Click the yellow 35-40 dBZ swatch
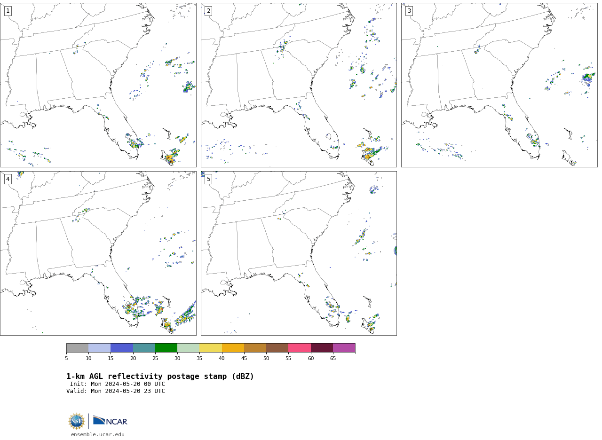The height and width of the screenshot is (440, 602). click(x=211, y=348)
